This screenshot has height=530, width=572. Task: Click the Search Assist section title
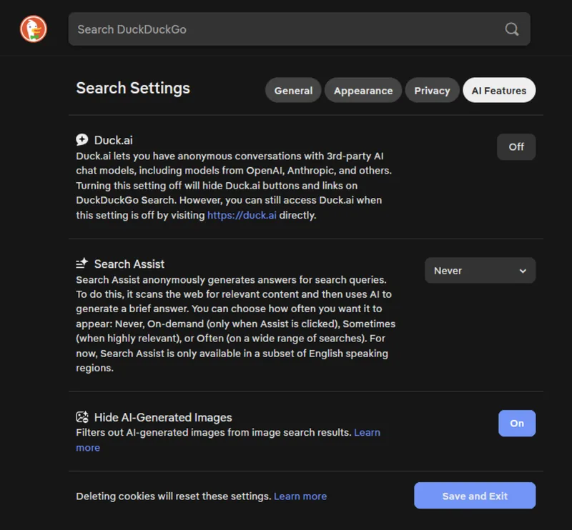tap(129, 264)
